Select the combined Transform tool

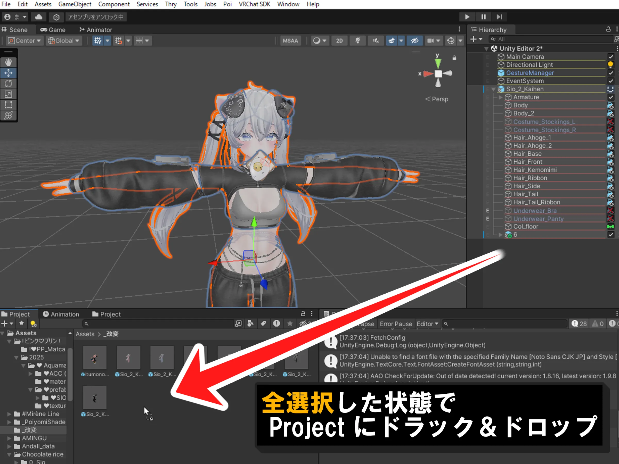coord(9,115)
